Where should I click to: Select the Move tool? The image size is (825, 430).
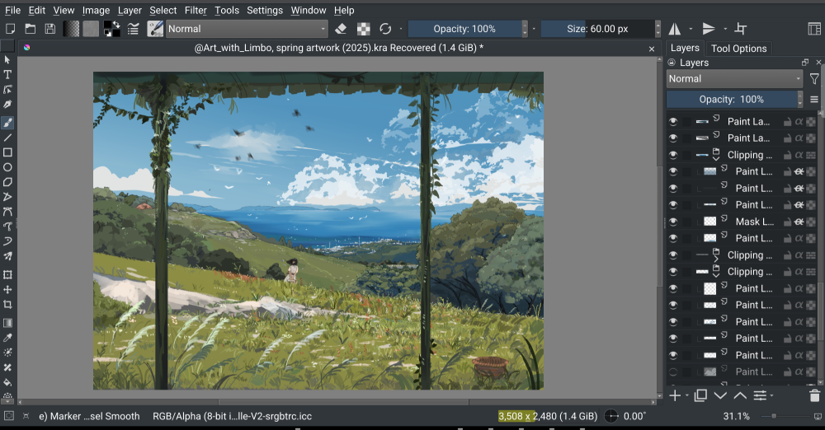point(7,290)
